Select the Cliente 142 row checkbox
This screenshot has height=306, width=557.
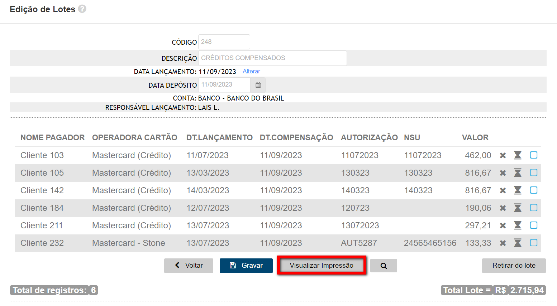tap(533, 190)
